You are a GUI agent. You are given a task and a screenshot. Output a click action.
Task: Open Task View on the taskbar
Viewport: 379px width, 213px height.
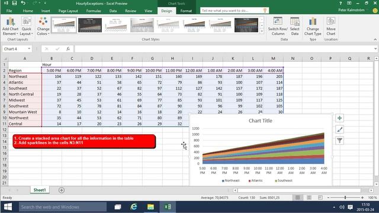(x=118, y=207)
